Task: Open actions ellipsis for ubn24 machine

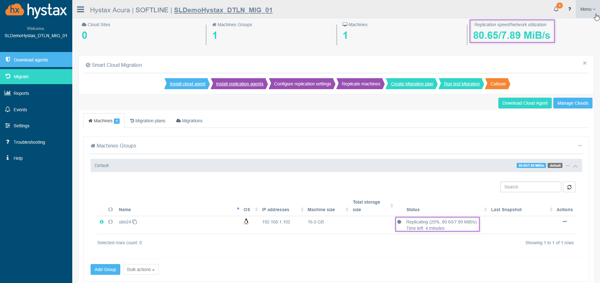Action: [565, 222]
